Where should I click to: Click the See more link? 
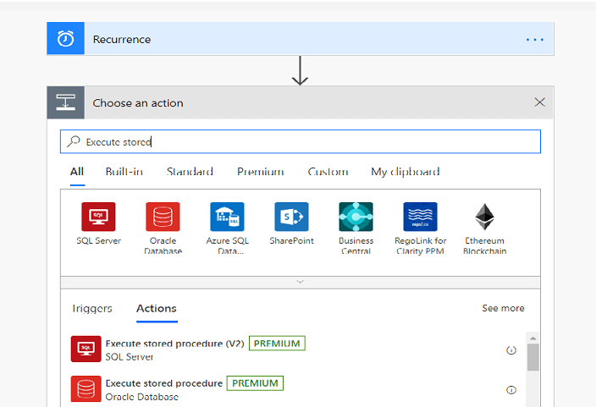point(503,308)
